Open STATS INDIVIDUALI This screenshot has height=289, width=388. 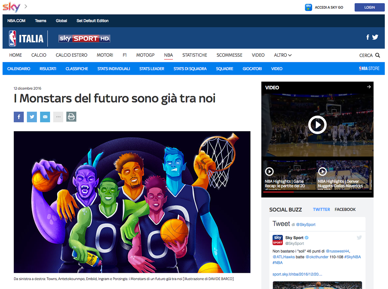tap(113, 69)
